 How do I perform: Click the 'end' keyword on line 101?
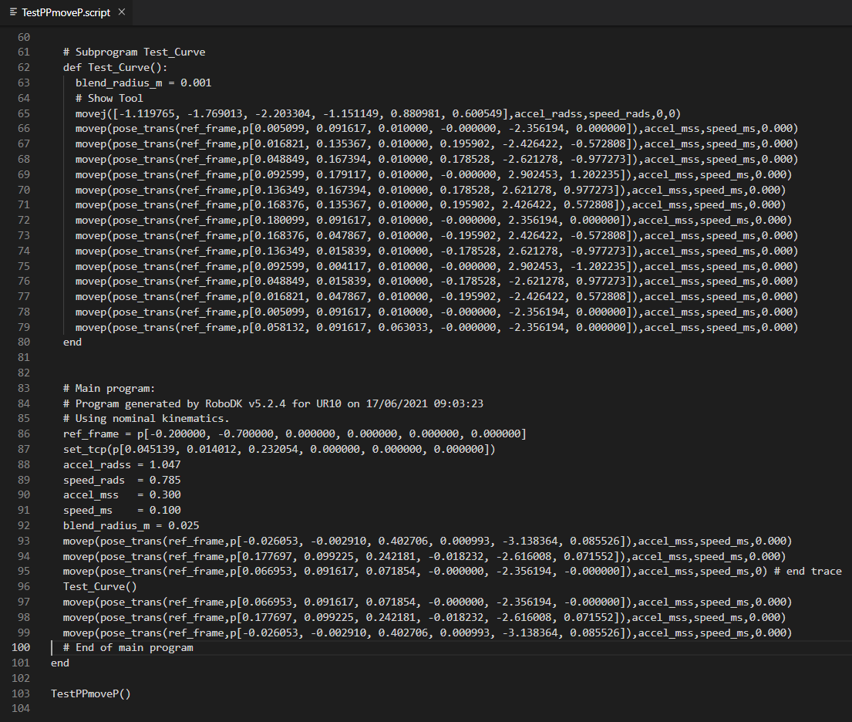click(60, 663)
